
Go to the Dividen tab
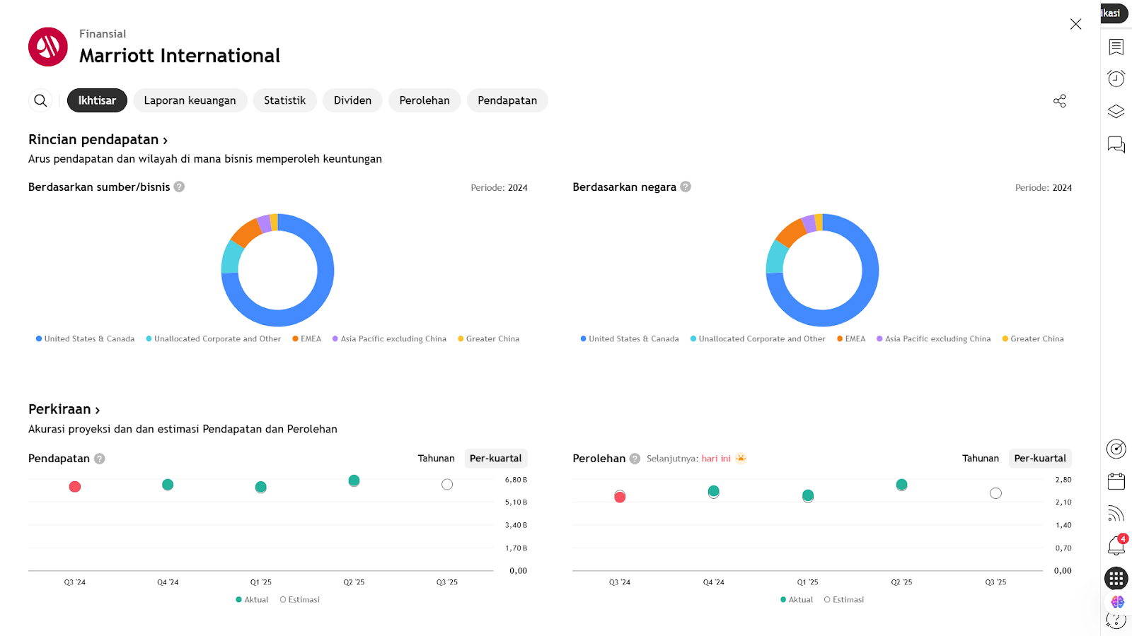352,100
